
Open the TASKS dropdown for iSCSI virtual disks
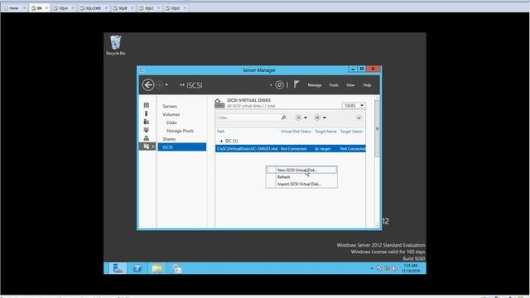tap(354, 105)
